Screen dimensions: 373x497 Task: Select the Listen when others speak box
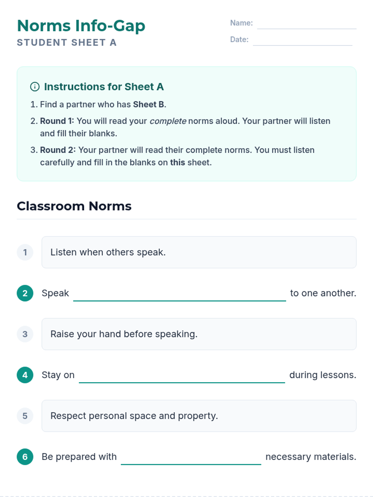[x=199, y=252]
